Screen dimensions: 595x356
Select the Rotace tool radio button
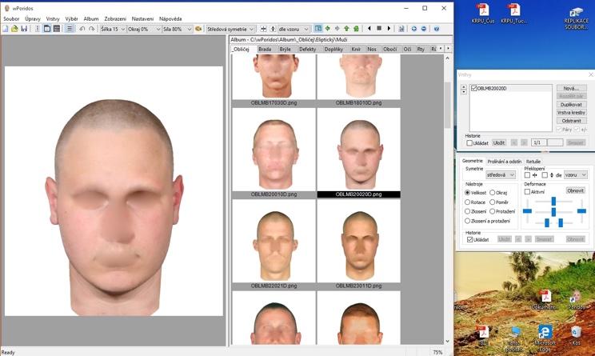(468, 202)
